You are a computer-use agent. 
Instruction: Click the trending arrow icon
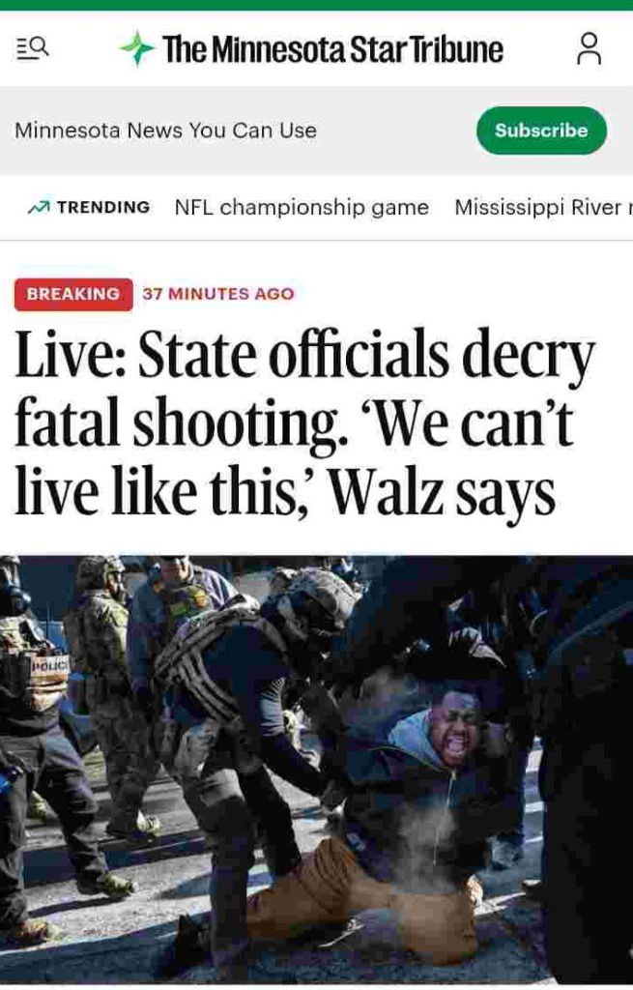click(39, 207)
